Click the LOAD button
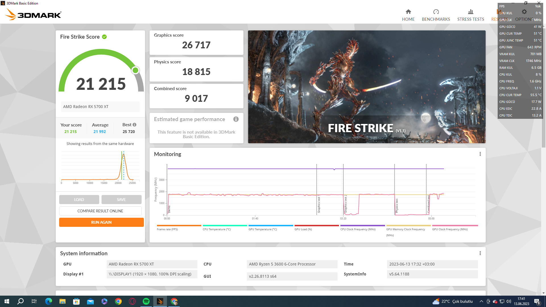The image size is (546, 307). pyautogui.click(x=79, y=200)
